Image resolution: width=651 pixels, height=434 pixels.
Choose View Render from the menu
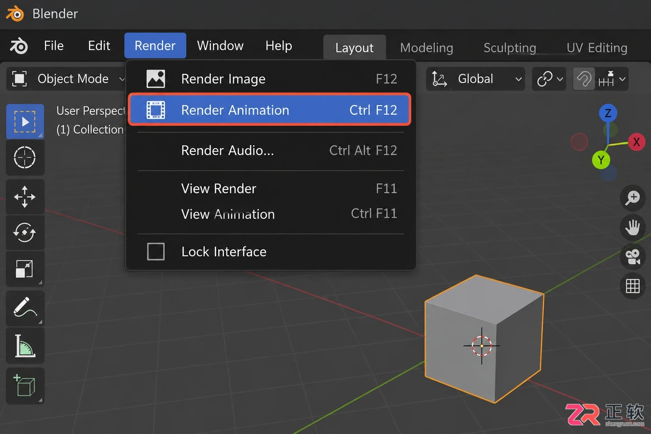(x=270, y=188)
